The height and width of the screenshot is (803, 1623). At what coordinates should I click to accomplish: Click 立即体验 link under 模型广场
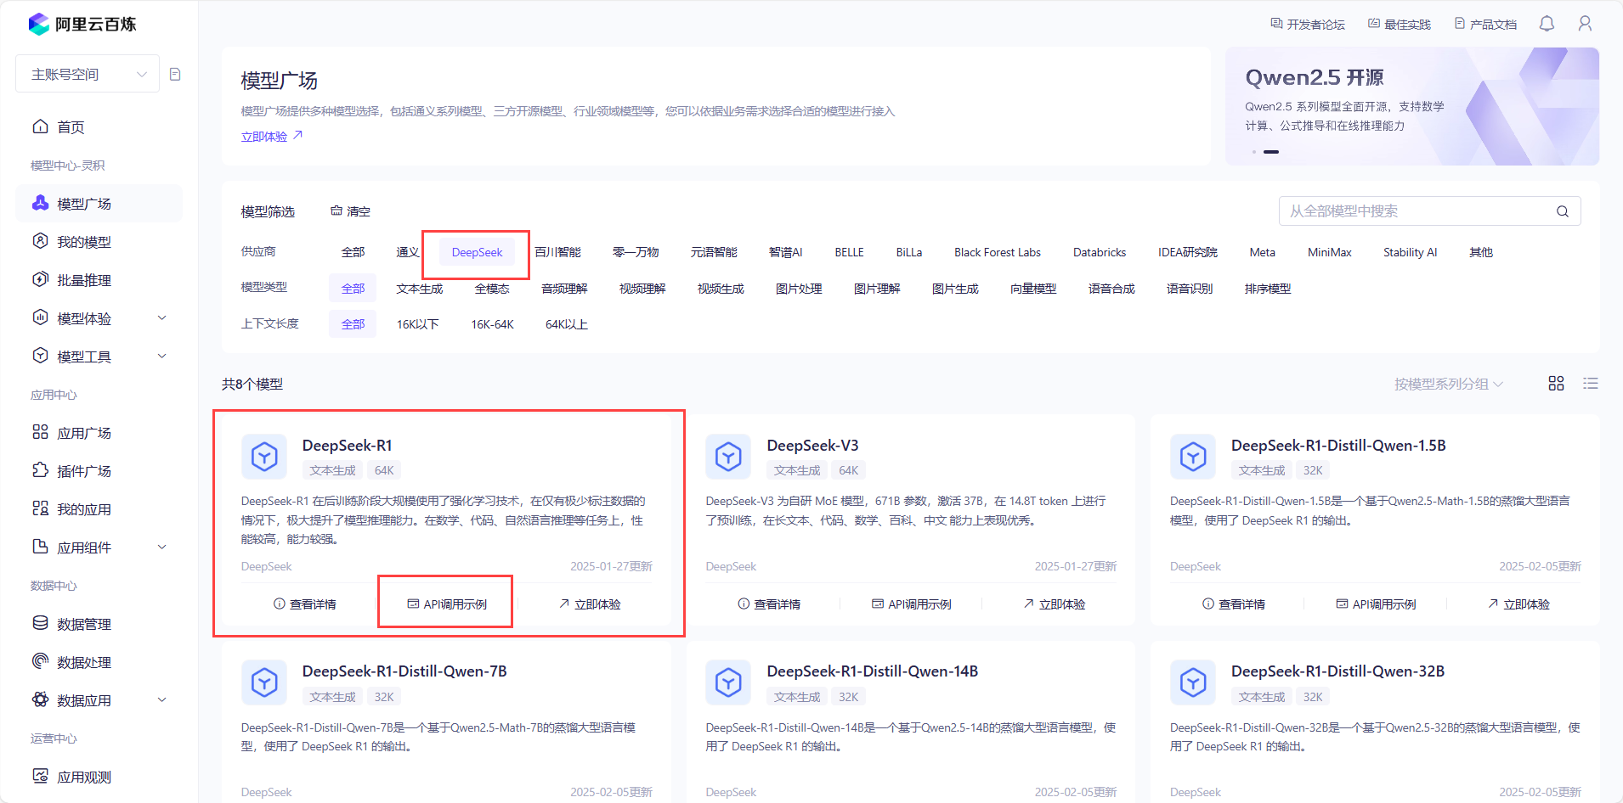(x=272, y=136)
